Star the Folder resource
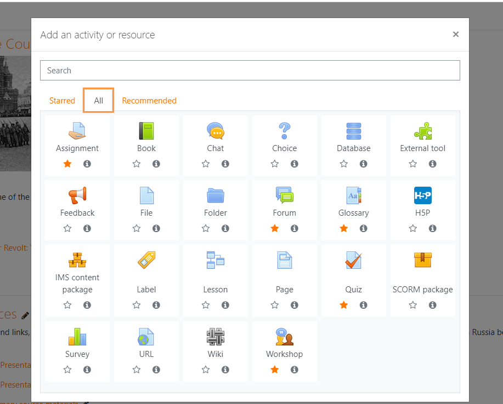This screenshot has width=503, height=404. tap(206, 228)
